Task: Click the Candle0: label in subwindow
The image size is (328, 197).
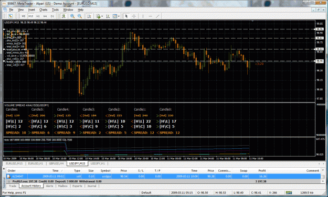Action: (165, 110)
